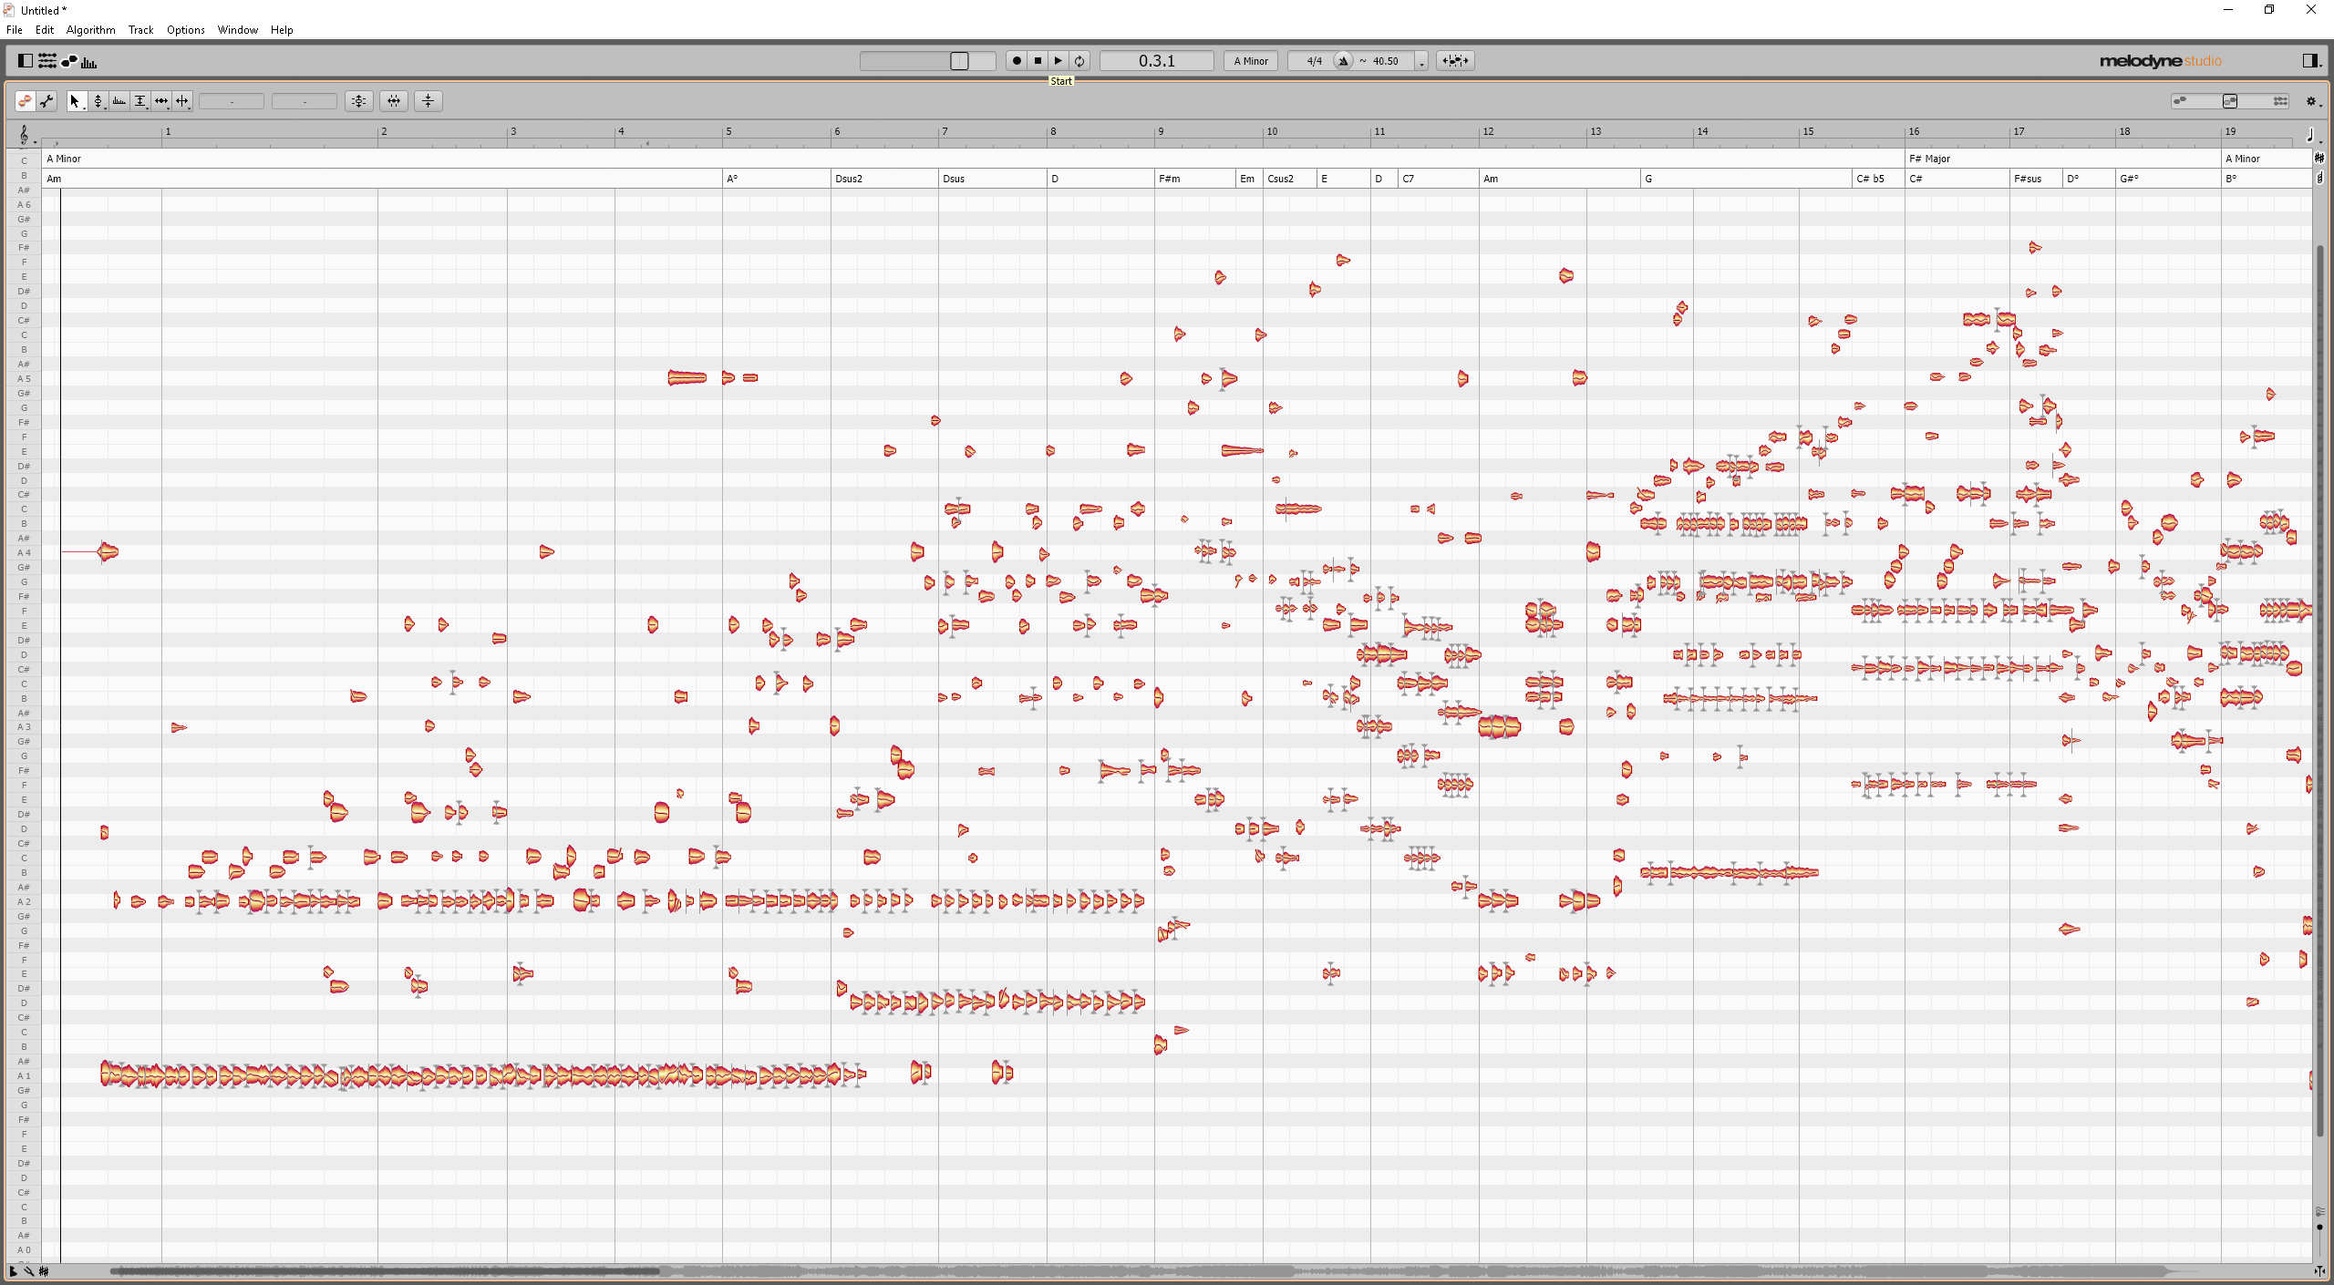Open the Quantize Time macro
2334x1285 pixels.
394,101
